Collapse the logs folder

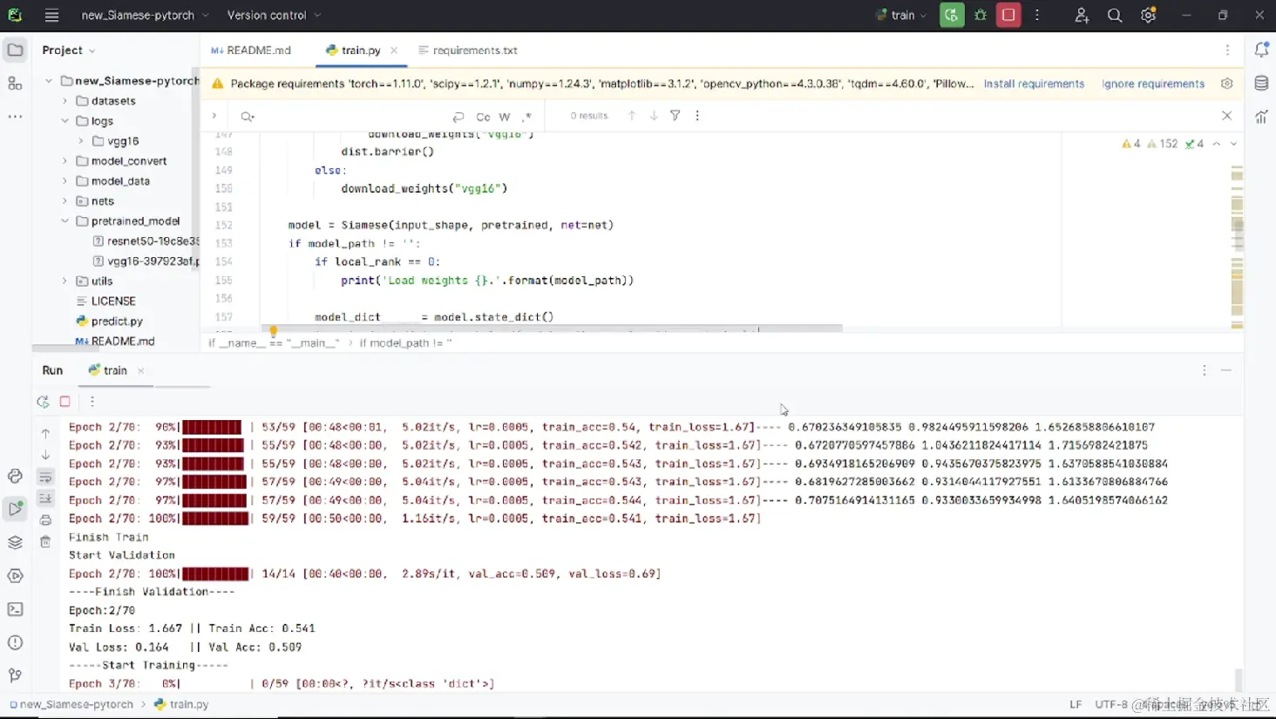coord(64,121)
